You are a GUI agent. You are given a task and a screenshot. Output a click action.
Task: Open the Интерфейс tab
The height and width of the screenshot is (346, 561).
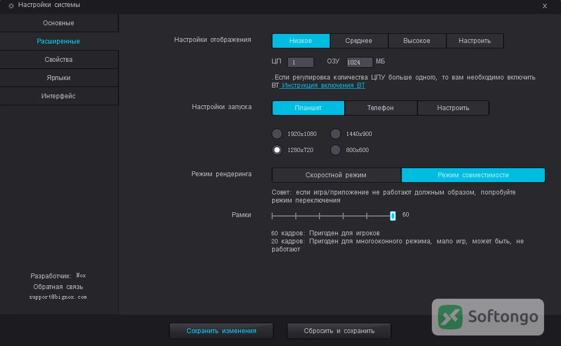coord(59,96)
